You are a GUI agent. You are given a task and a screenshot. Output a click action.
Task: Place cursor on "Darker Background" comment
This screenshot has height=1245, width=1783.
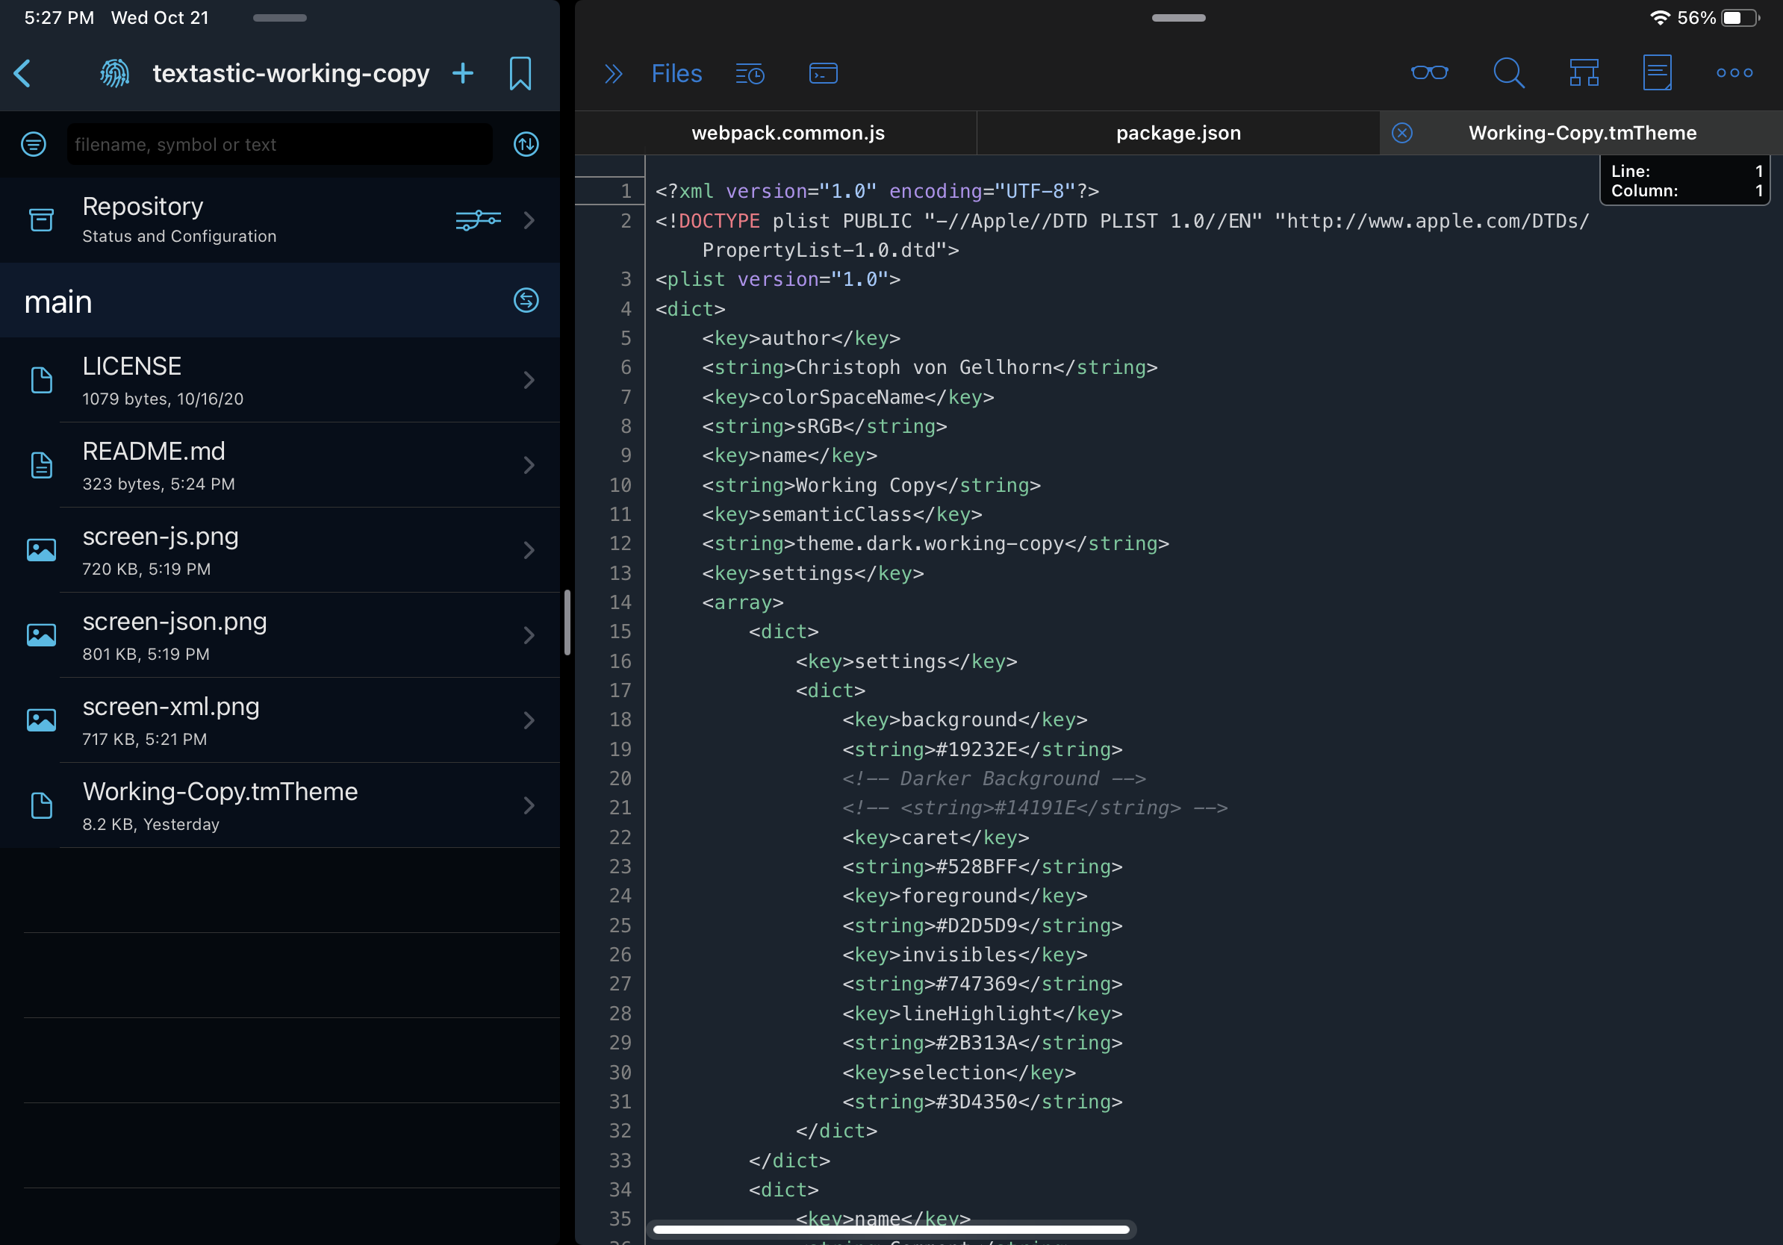[x=1000, y=778]
